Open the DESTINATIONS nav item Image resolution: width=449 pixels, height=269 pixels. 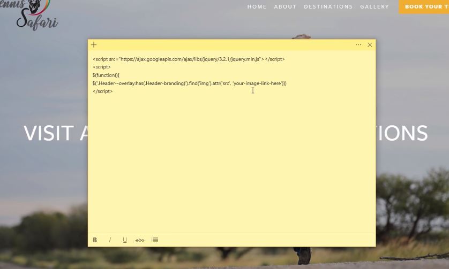[328, 6]
